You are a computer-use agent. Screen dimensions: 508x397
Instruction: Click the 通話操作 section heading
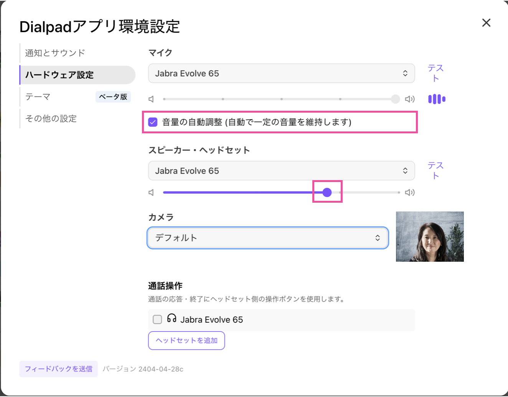[x=165, y=286]
